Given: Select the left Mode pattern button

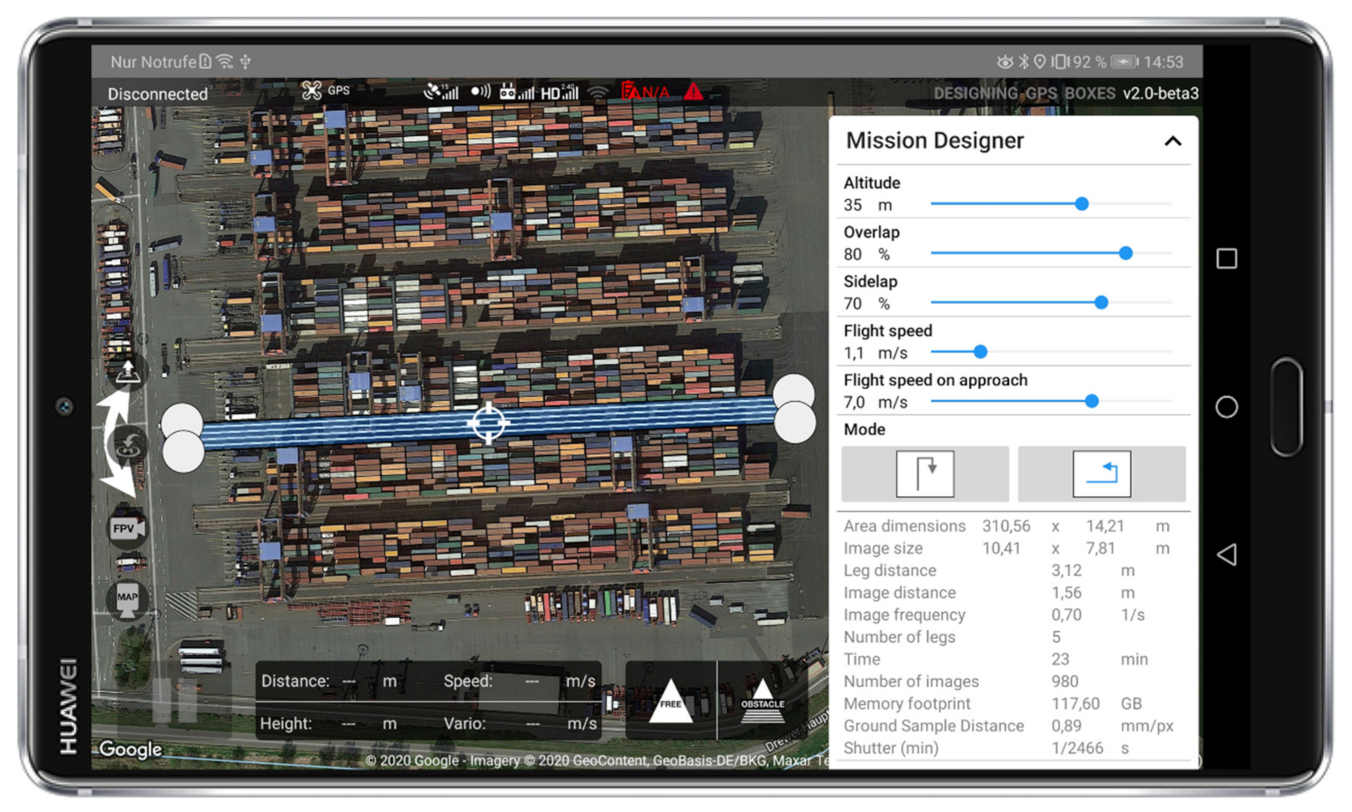Looking at the screenshot, I should [924, 474].
